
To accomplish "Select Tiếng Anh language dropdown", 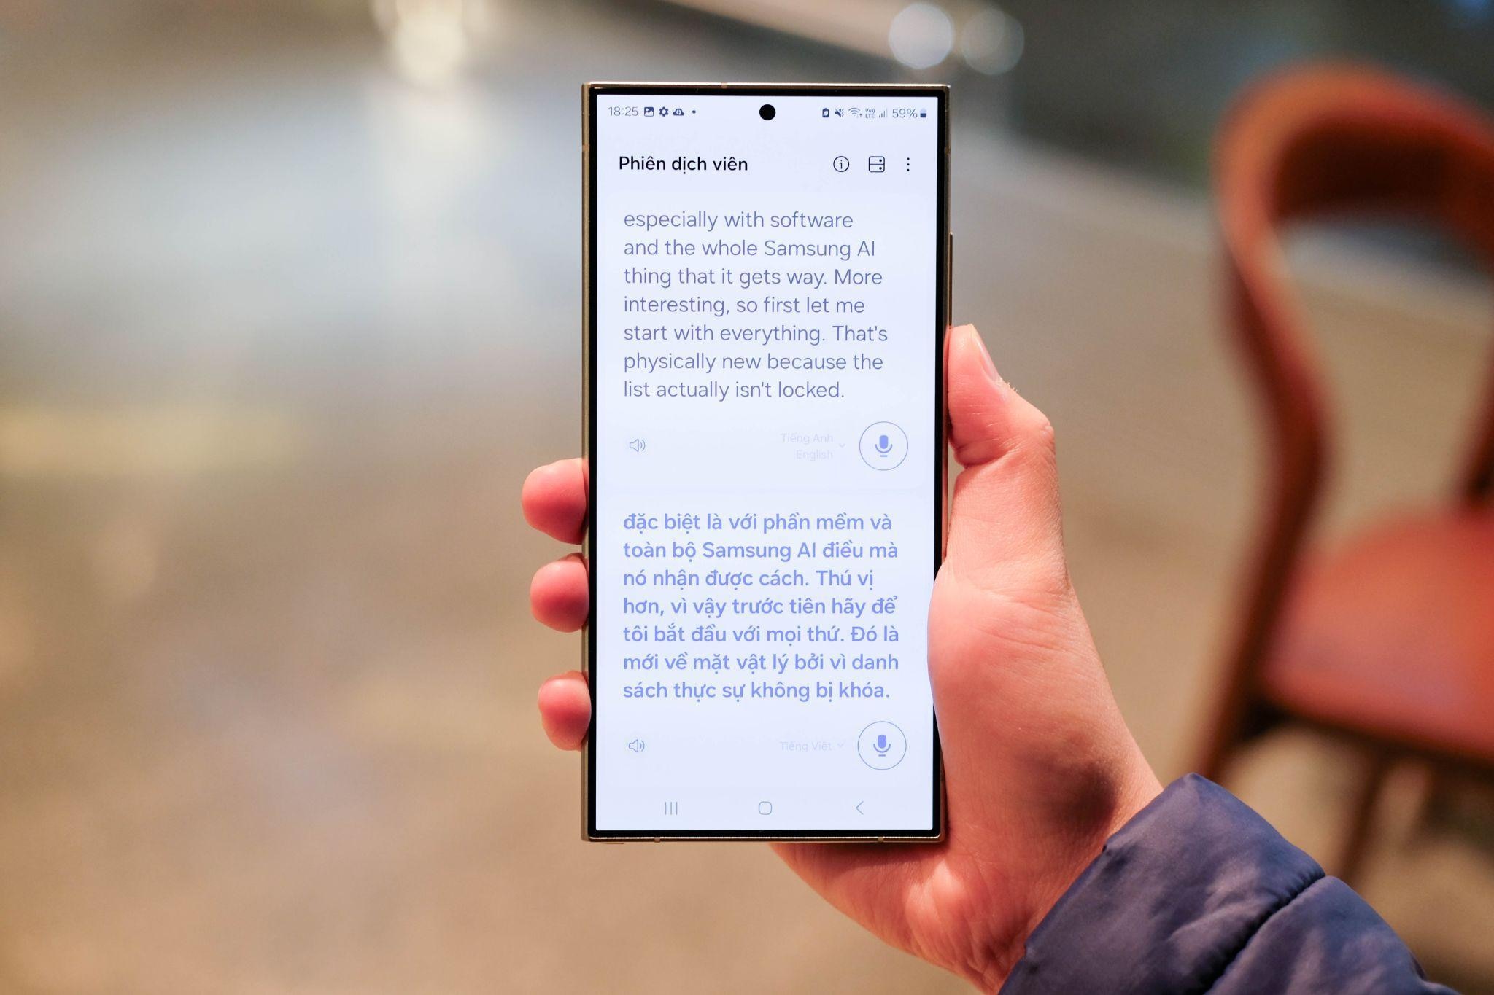I will (805, 444).
